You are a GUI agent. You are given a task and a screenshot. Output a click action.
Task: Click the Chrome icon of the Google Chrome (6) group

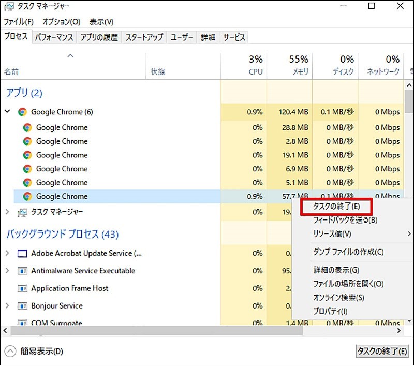(22, 112)
